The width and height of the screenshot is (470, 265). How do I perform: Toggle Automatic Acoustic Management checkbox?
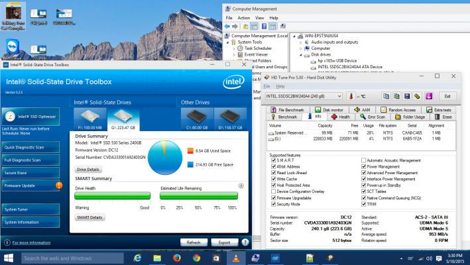coord(363,160)
